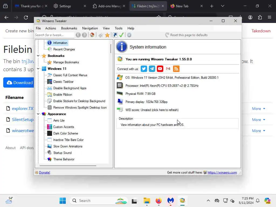Collapse the Windows 11 tree node
This screenshot has width=276, height=207.
(38, 69)
